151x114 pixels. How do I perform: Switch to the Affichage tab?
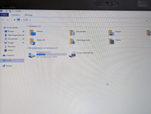click(x=29, y=15)
